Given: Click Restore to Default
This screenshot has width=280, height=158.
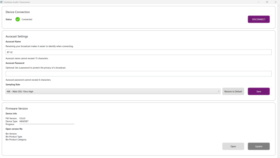Looking at the screenshot, I should 233,92.
